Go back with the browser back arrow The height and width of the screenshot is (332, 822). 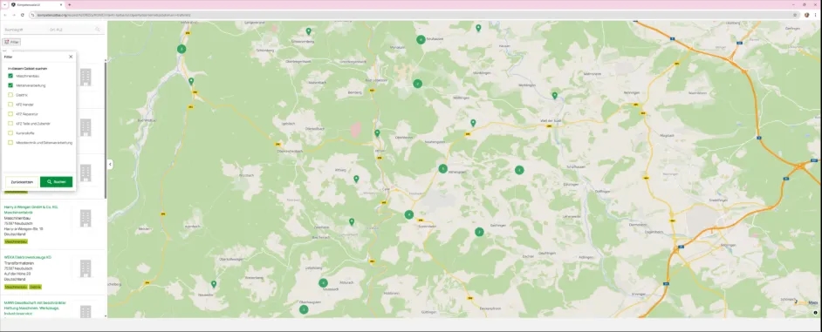(4, 15)
